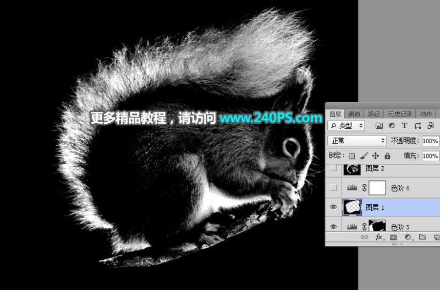Screen dimensions: 440x290
Task: Lock transparent pixels icon
Action: [x=351, y=156]
